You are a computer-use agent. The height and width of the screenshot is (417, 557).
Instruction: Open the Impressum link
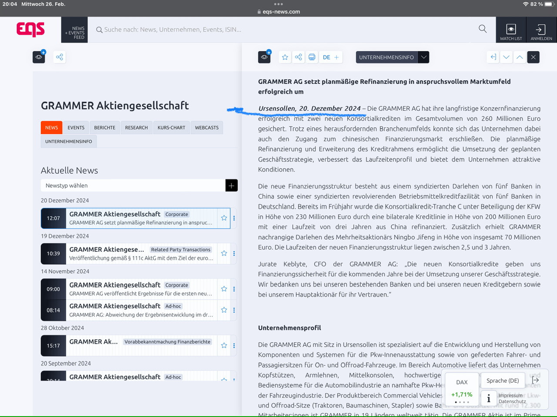[510, 395]
